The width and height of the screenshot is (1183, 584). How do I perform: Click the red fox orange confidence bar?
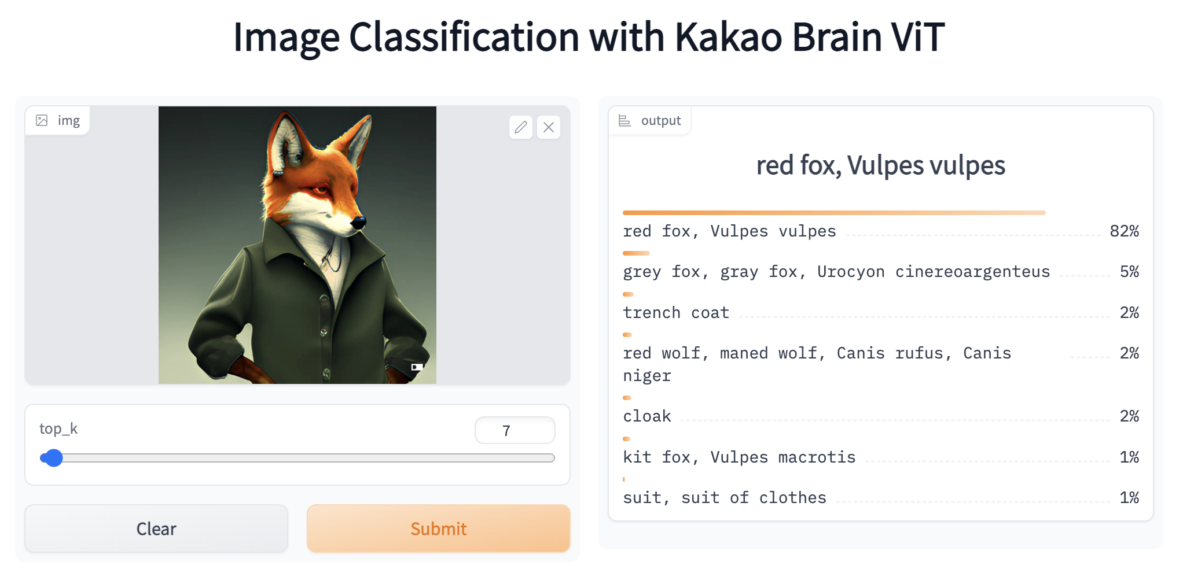point(833,213)
